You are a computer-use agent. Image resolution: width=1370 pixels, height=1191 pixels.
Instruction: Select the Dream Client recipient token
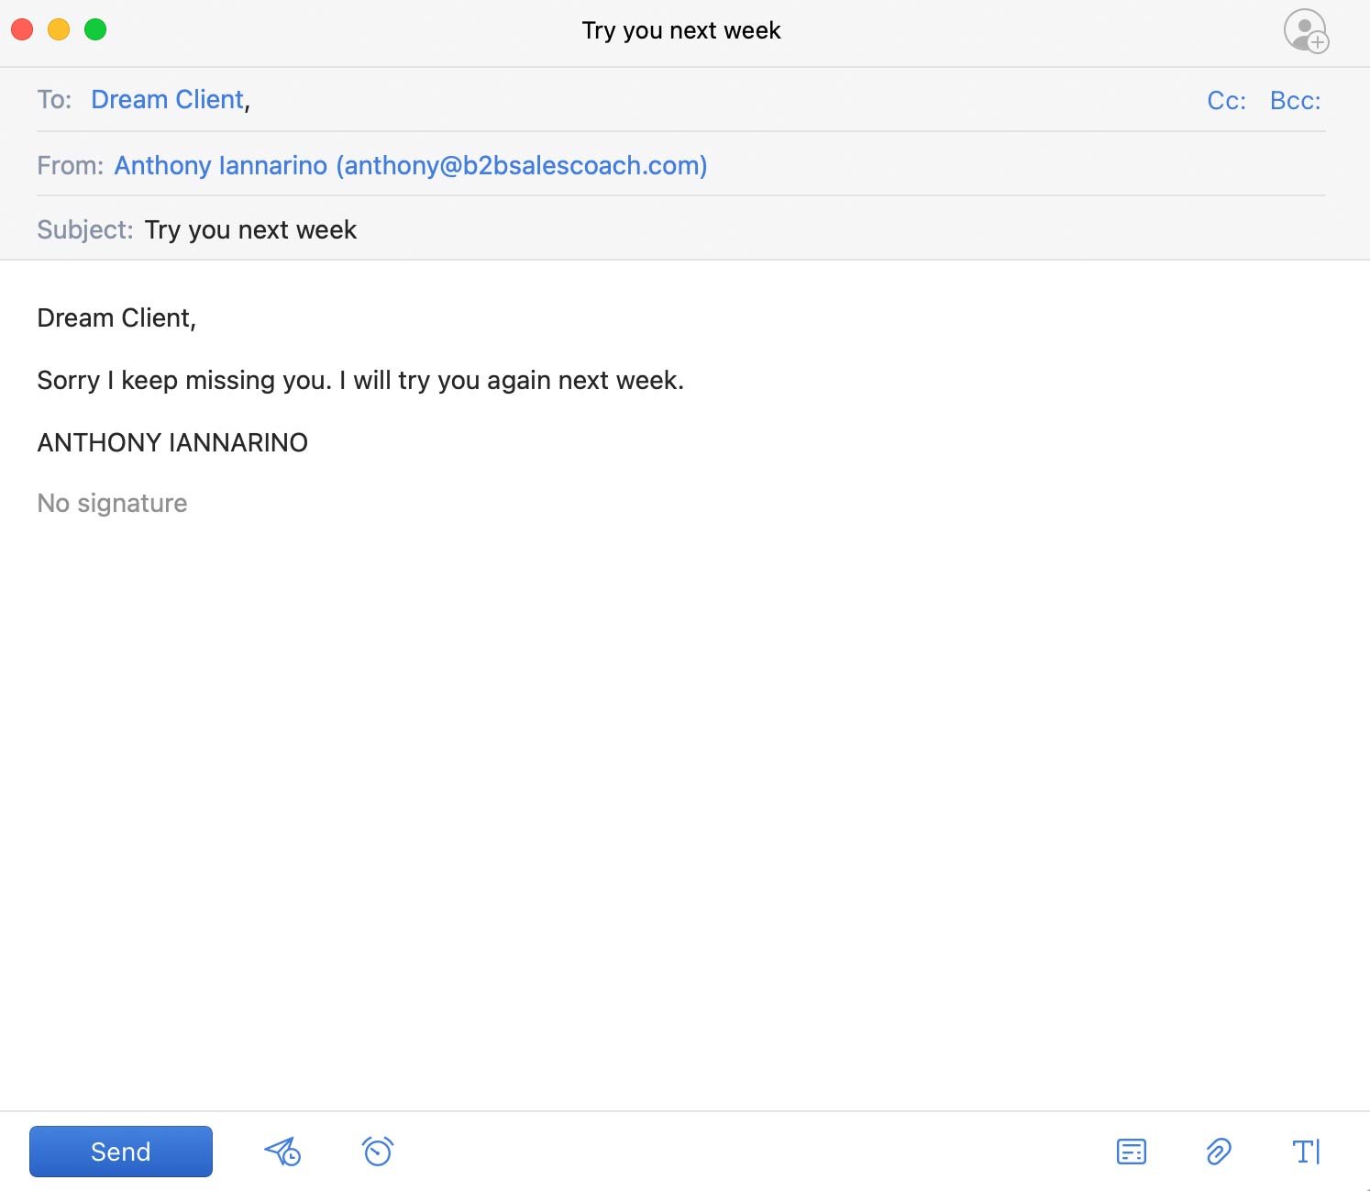pyautogui.click(x=167, y=99)
